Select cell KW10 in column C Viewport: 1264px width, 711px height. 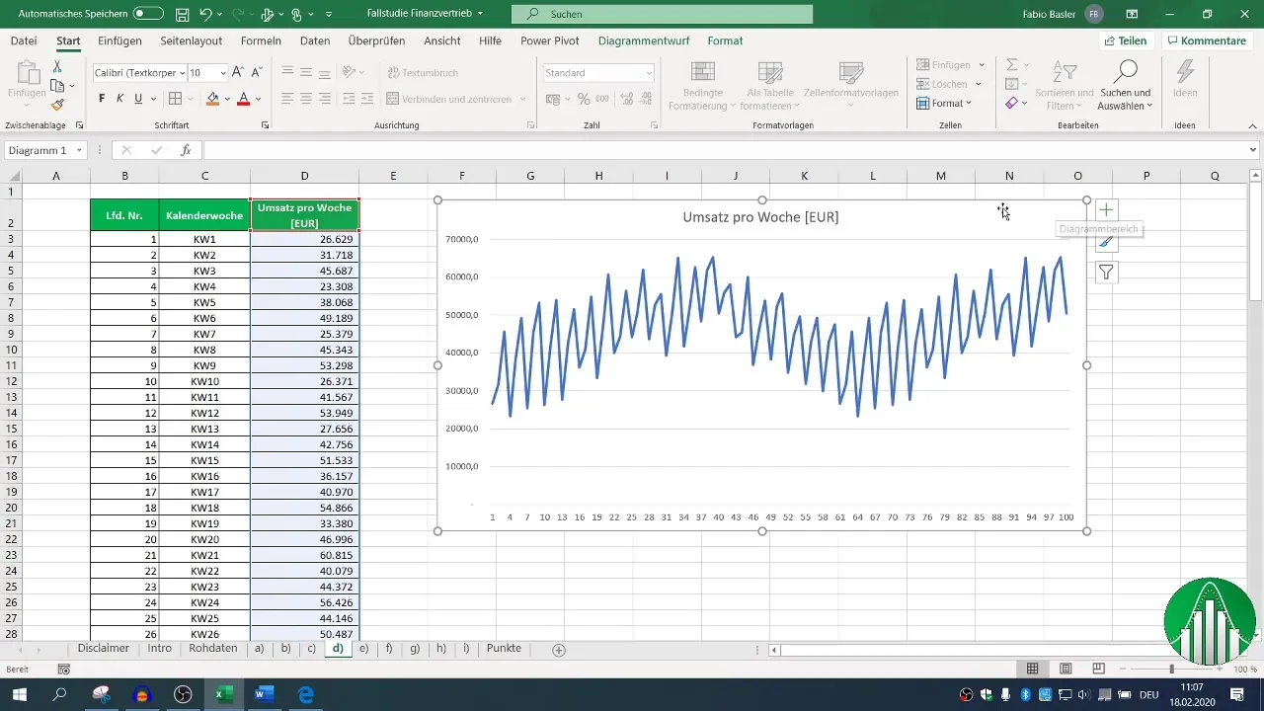(204, 381)
